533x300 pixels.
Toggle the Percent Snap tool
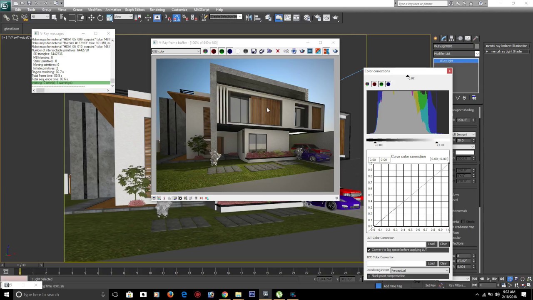[186, 17]
